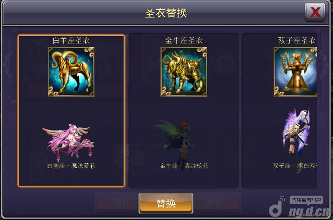Select the golden ram Aries cloth icon
Viewport: 333px width, 220px height.
(71, 72)
